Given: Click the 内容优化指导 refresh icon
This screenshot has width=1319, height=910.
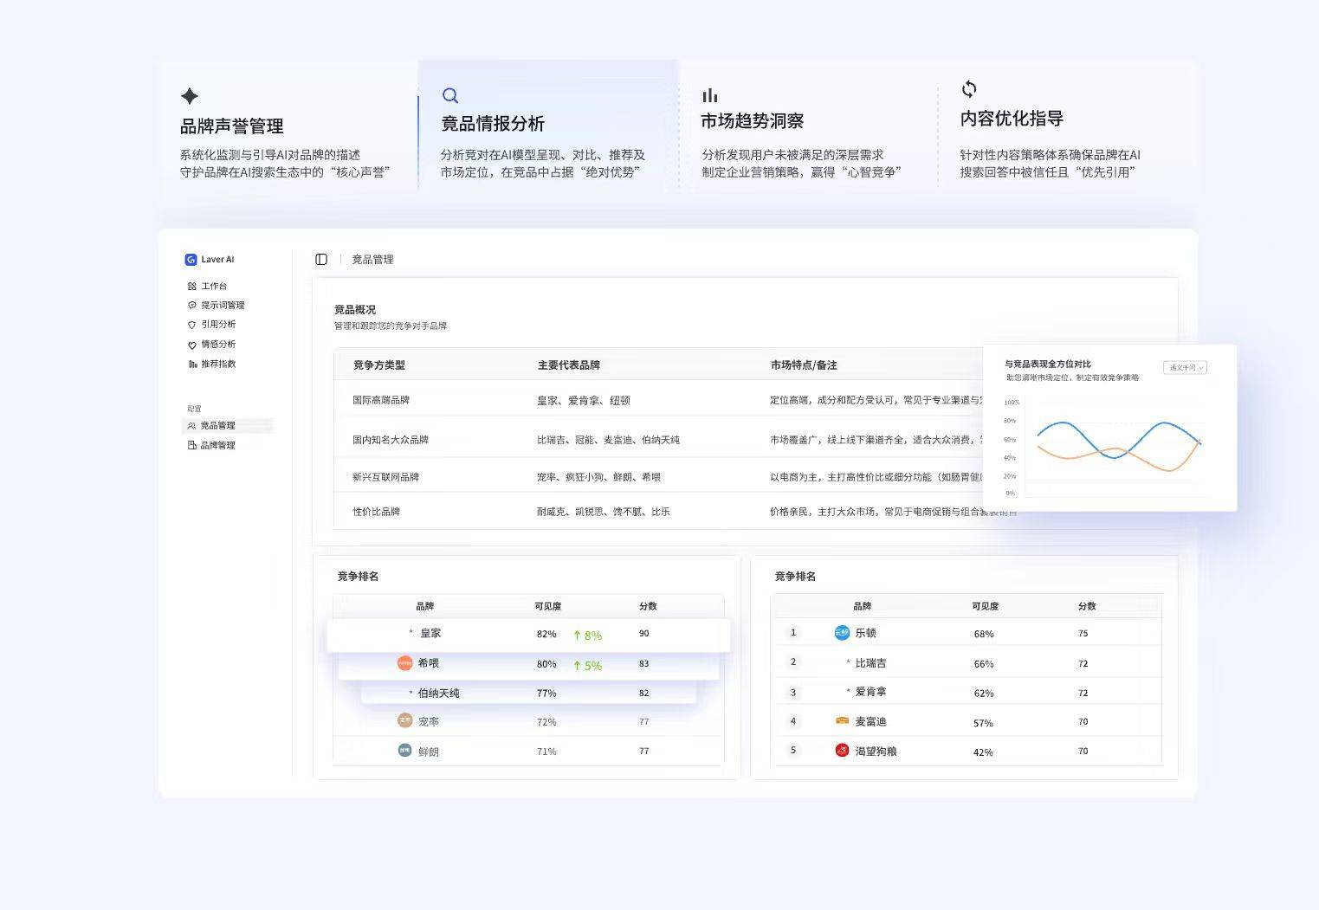Looking at the screenshot, I should 969,89.
